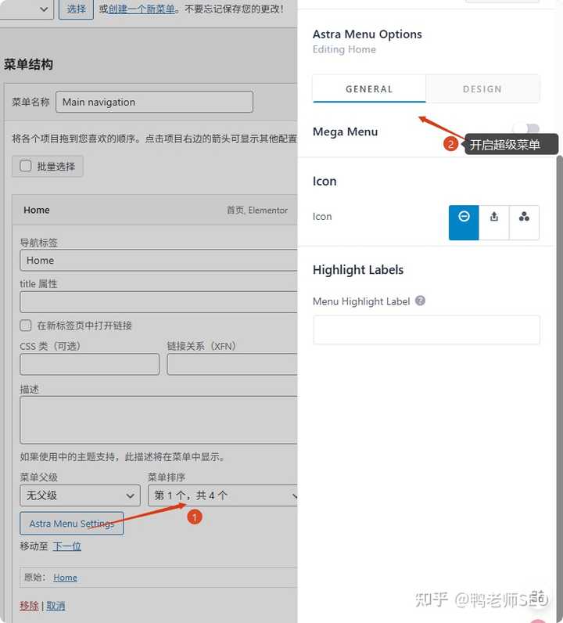Click the 导航标签 field containing Home

point(158,261)
